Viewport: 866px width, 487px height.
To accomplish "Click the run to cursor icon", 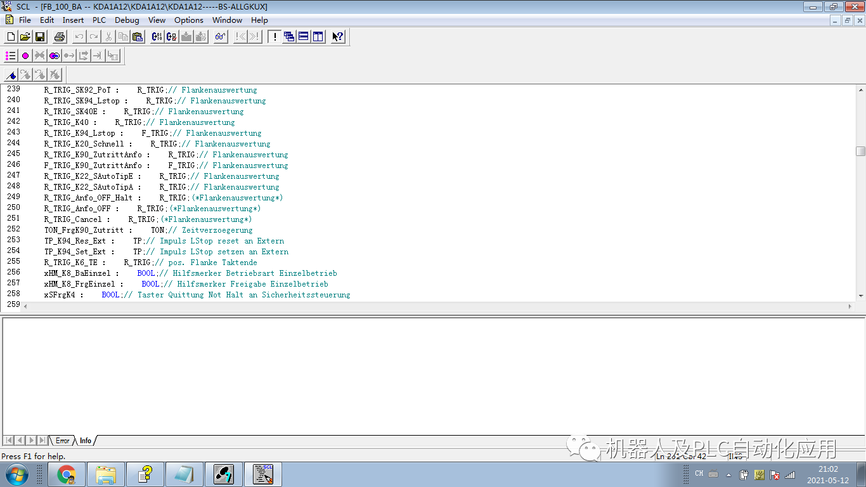I will tap(98, 56).
